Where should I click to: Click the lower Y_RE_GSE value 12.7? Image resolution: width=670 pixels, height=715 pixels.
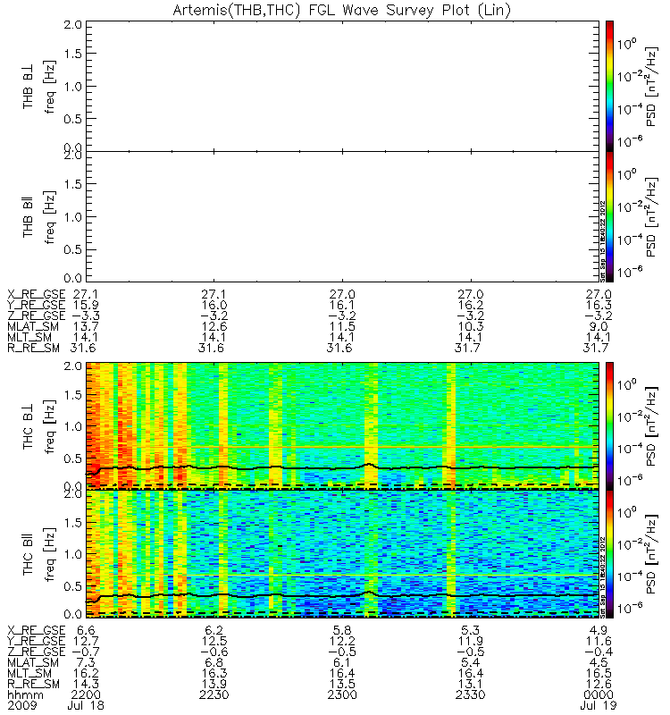86,641
